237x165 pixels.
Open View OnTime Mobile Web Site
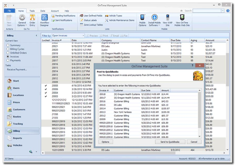pyautogui.click(x=182, y=20)
